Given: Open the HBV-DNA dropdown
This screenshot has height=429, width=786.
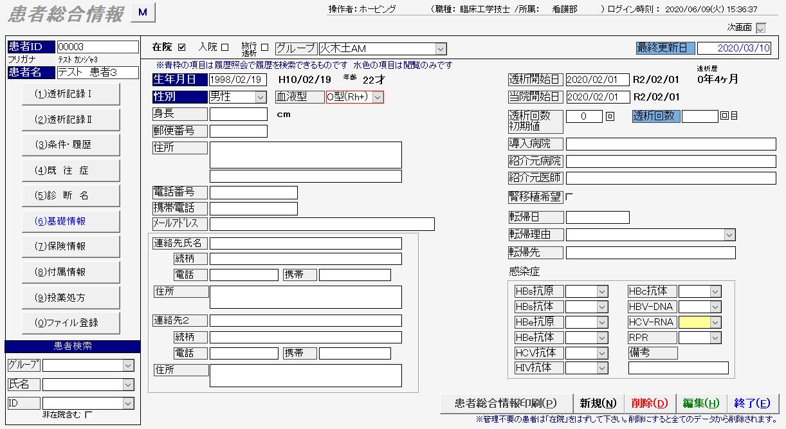Looking at the screenshot, I should pos(715,307).
